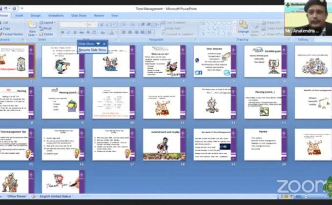Click the Format Painter tool
Image resolution: width=332 pixels, height=205 pixels.
[x=13, y=34]
